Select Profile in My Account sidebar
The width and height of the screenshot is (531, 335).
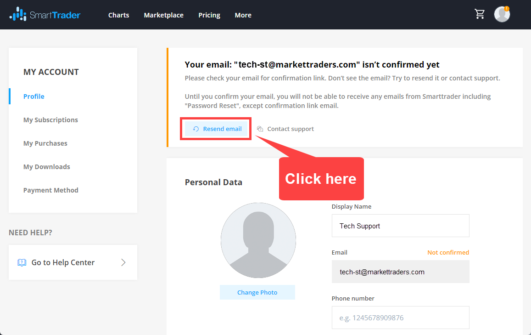pos(34,97)
